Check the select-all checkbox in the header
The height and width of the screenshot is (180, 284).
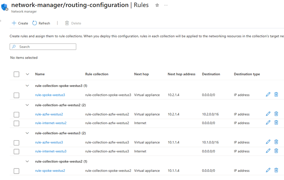pyautogui.click(x=16, y=74)
